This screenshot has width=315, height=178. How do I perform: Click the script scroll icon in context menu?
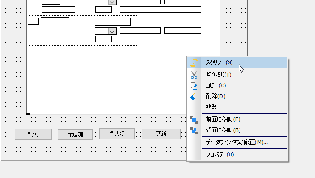(x=194, y=63)
